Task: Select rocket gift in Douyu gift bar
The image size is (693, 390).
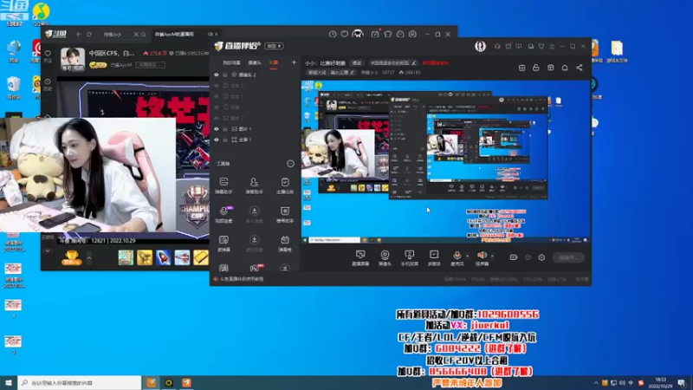Action: pos(163,257)
